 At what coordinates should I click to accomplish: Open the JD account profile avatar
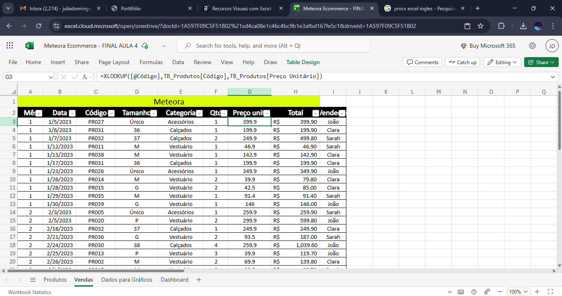552,46
